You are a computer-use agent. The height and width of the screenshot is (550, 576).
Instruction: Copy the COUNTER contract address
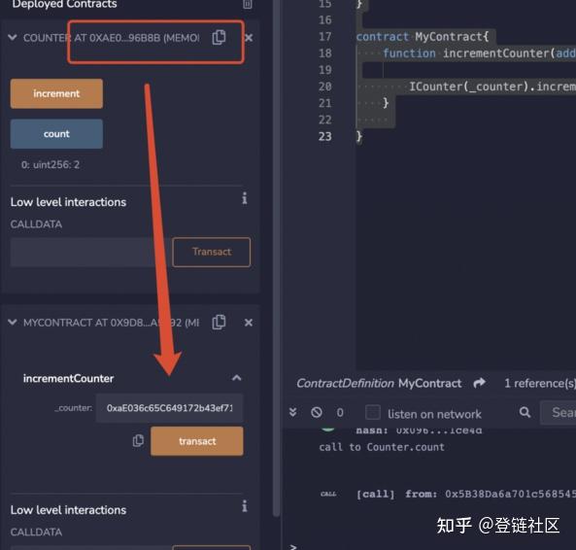click(219, 38)
